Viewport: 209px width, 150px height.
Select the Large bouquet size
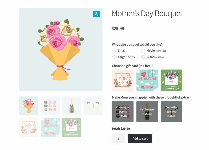(114, 57)
